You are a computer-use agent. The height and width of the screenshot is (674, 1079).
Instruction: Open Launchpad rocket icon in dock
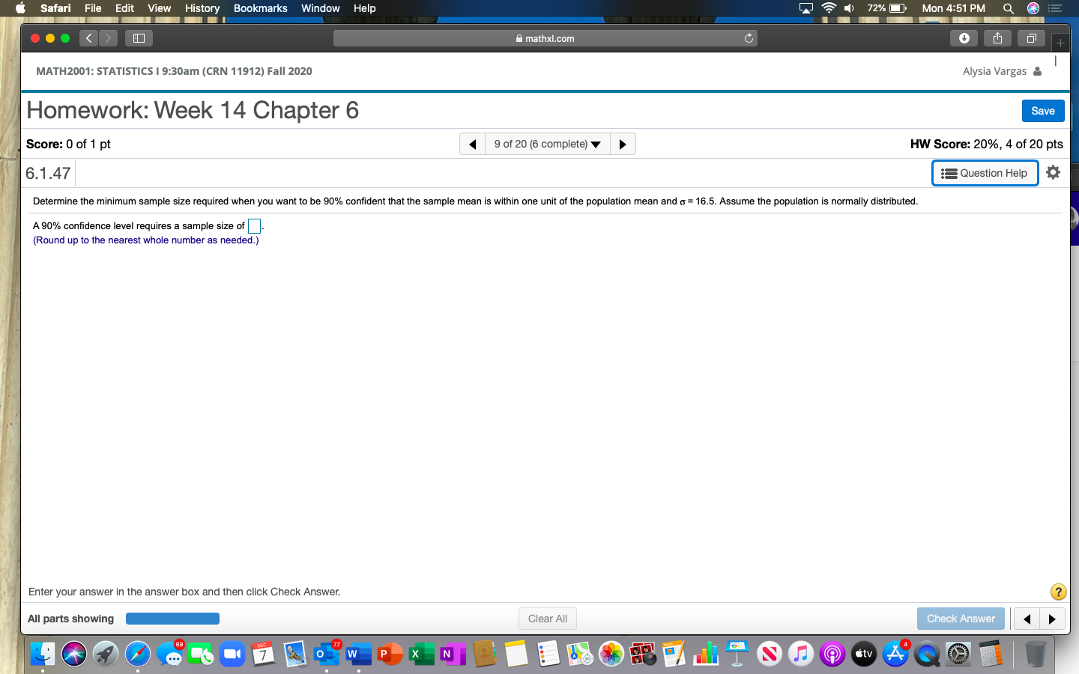pos(106,654)
